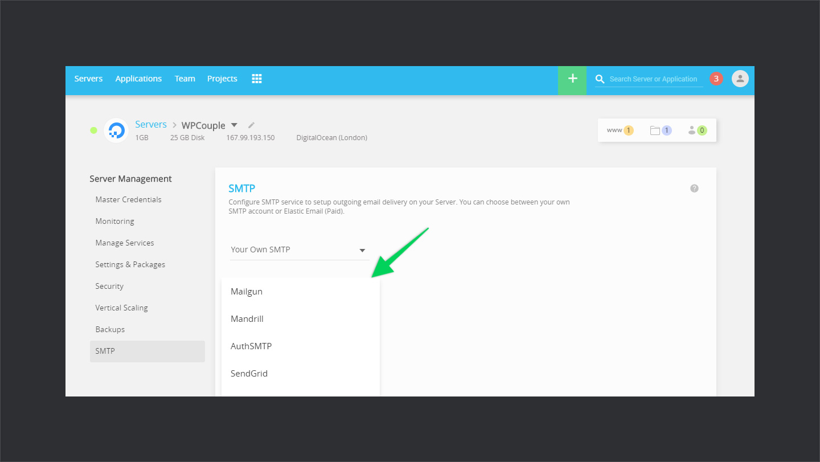Screen dimensions: 820x462
Task: Focus the Search Server or Application field
Action: 655,79
